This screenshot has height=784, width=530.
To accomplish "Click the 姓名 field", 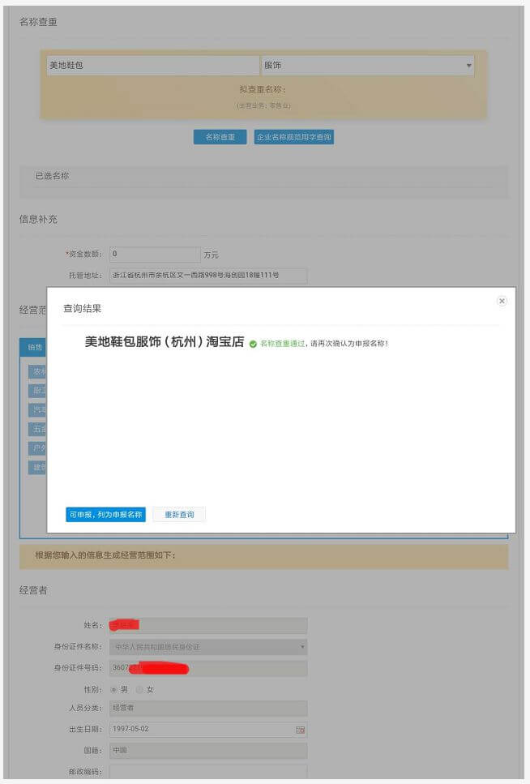I will point(208,625).
